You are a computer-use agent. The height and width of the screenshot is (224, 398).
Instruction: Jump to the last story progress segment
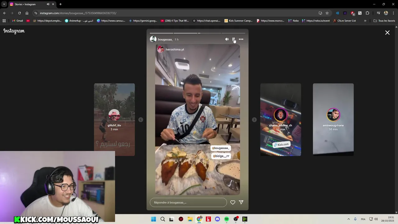tap(234, 33)
